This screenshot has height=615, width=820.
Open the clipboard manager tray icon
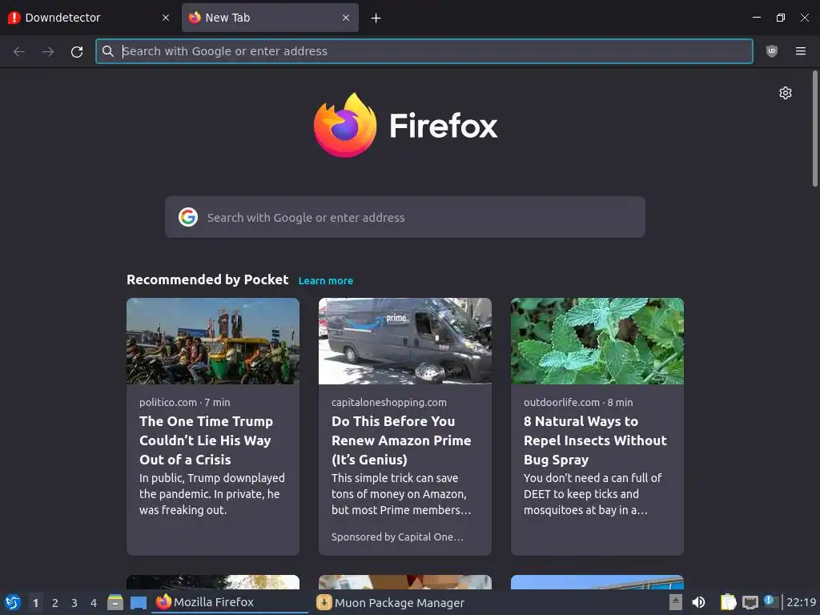point(728,602)
